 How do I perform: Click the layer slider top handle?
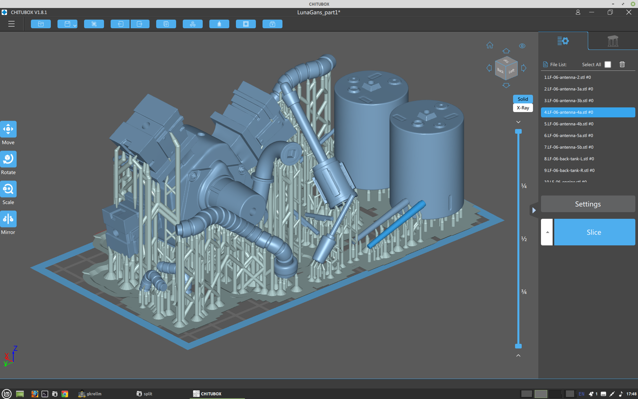(518, 132)
